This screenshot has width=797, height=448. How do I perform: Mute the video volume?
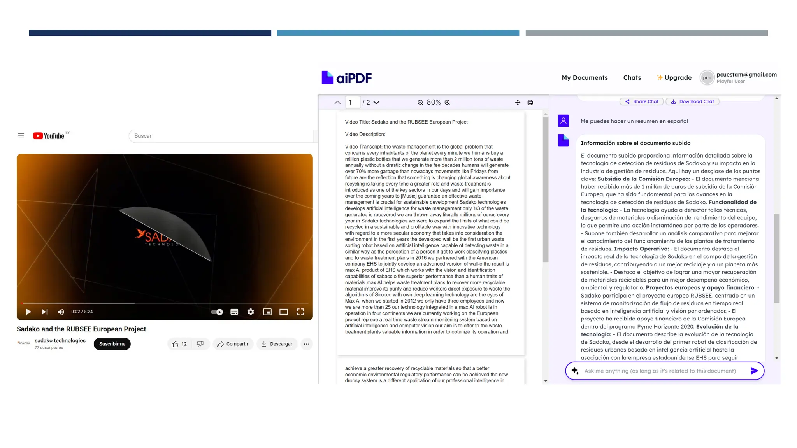61,312
